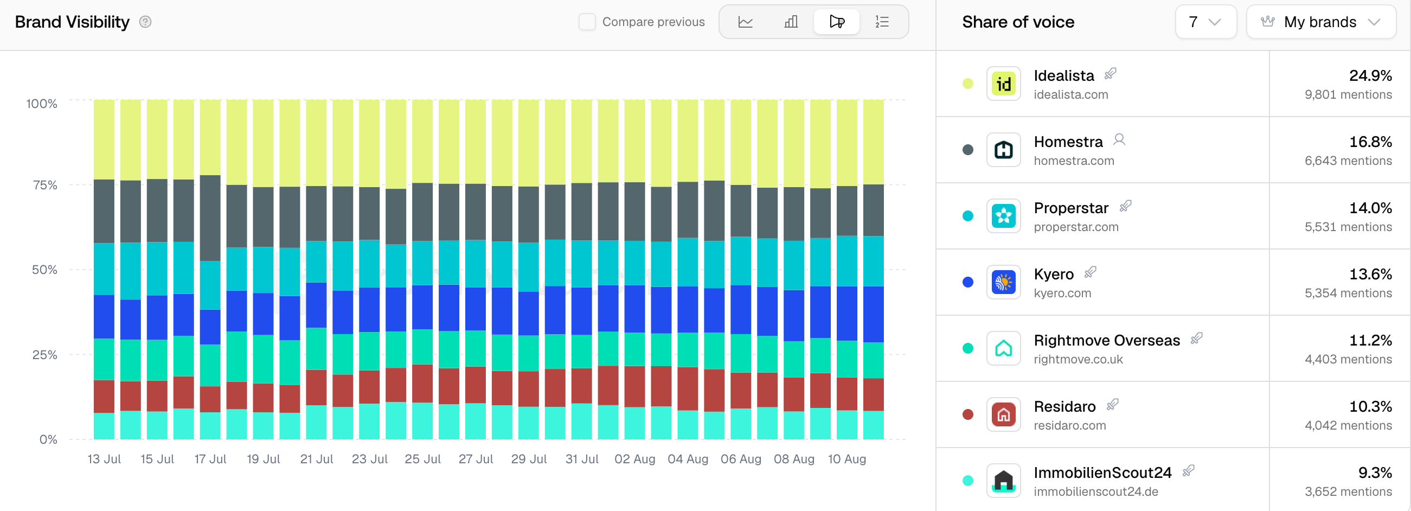Open the homestra.com domain link
Image resolution: width=1411 pixels, height=511 pixels.
(1074, 161)
